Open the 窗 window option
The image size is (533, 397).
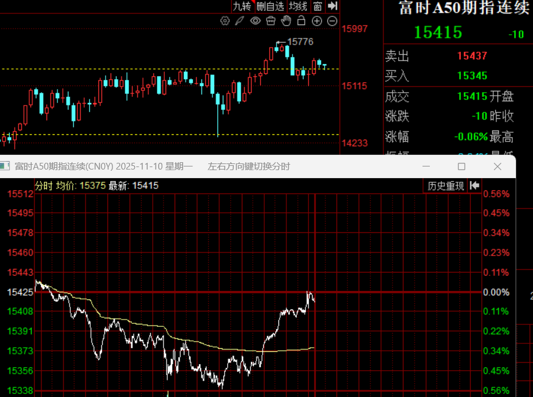(x=317, y=6)
